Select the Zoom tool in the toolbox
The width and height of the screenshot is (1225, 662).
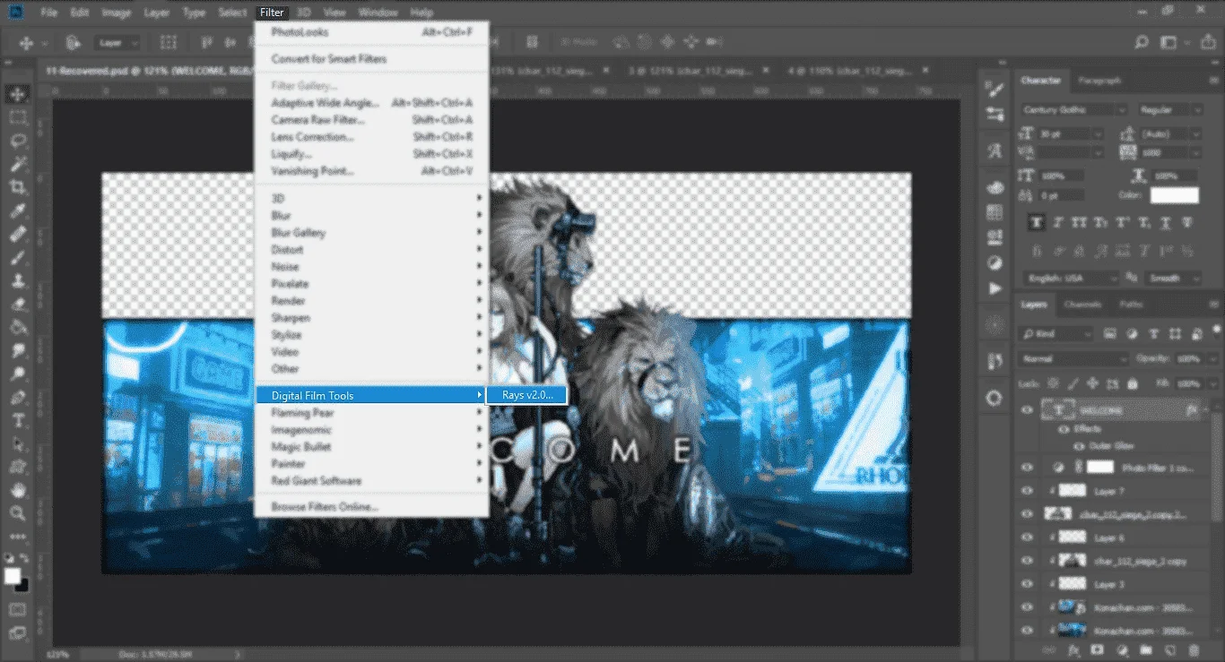pyautogui.click(x=17, y=512)
